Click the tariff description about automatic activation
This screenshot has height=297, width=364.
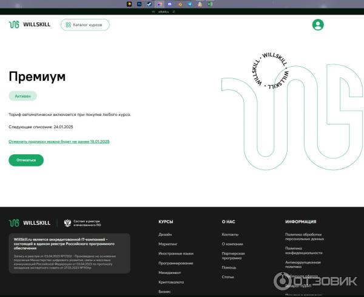(70, 115)
